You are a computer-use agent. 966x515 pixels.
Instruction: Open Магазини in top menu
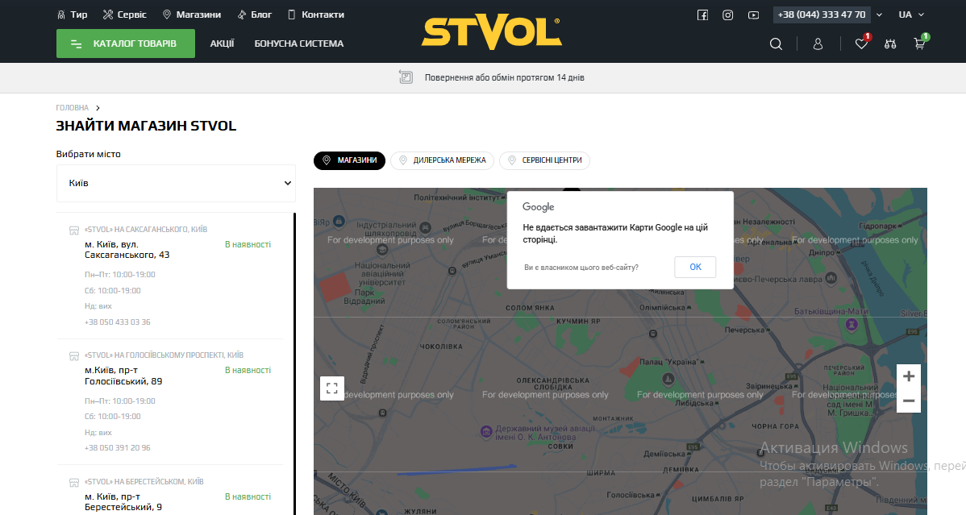[192, 15]
